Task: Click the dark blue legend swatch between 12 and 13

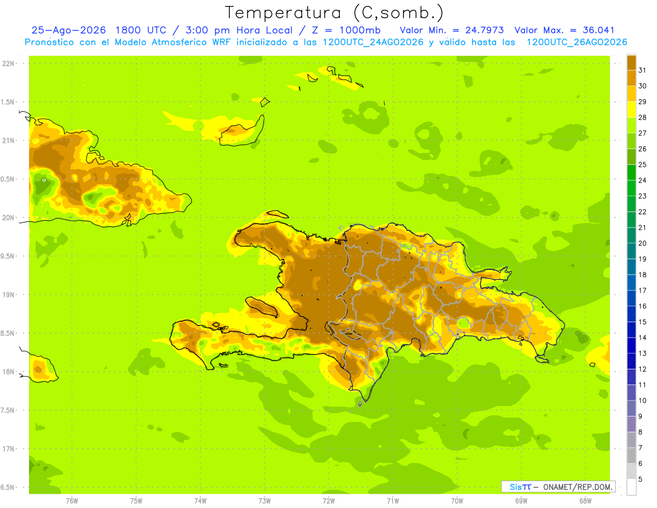Action: click(631, 361)
